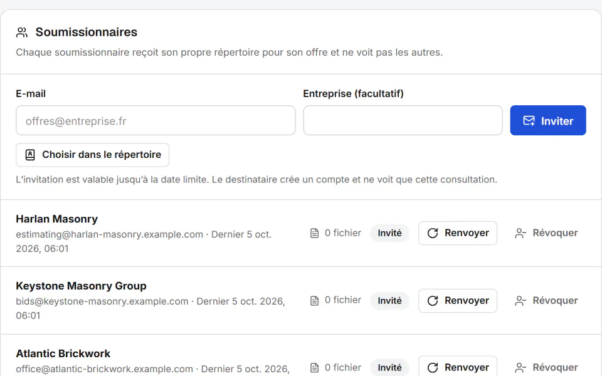Click the revoke user icon for Keystone Masonry Group
This screenshot has height=376, width=602.
(x=520, y=300)
